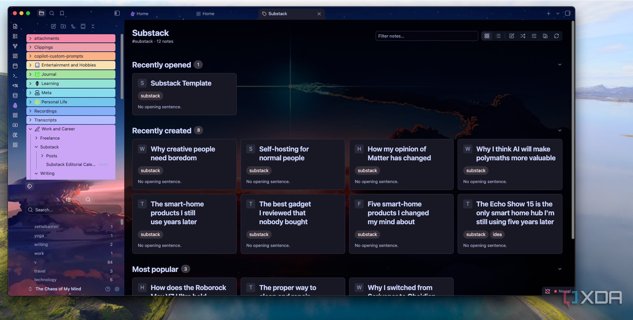Open a new tab with plus button
This screenshot has height=320, width=633.
click(549, 13)
